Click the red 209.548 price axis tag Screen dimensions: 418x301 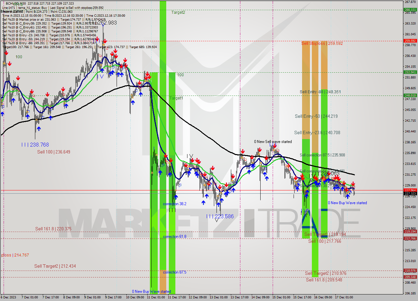point(410,277)
